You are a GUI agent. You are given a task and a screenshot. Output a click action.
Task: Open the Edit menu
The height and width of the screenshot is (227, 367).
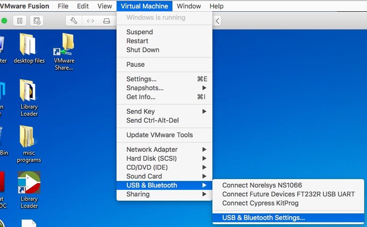(x=83, y=6)
